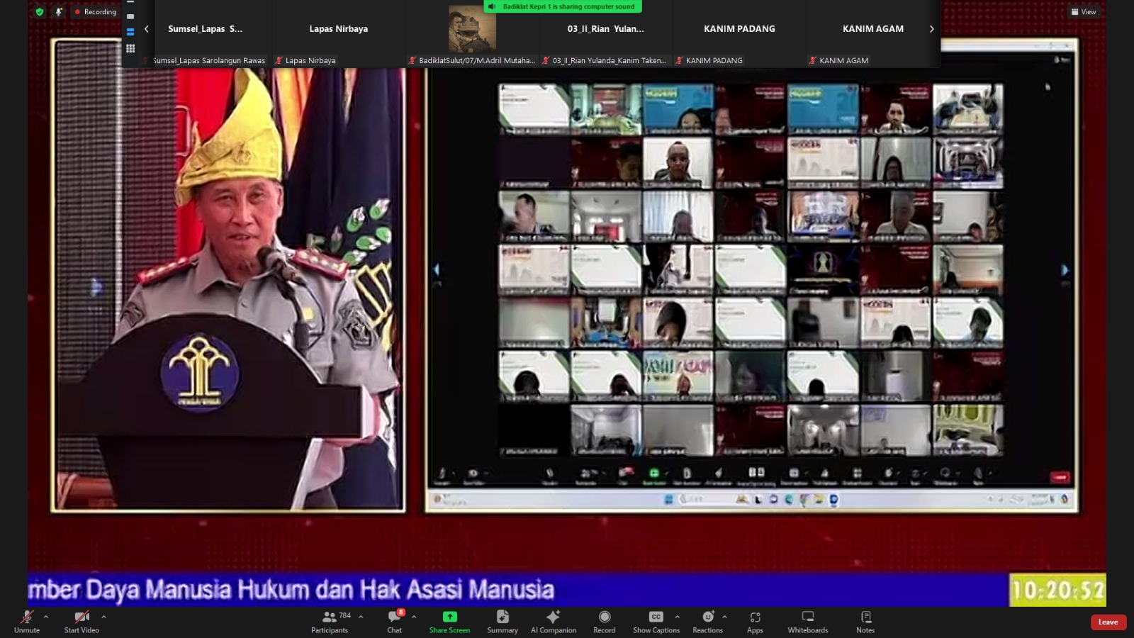Open the Apps panel
Image resolution: width=1134 pixels, height=638 pixels.
pyautogui.click(x=755, y=621)
